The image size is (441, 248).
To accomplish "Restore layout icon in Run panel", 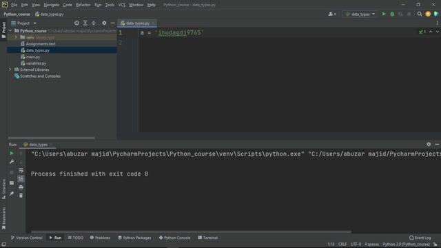I will coord(12,183).
